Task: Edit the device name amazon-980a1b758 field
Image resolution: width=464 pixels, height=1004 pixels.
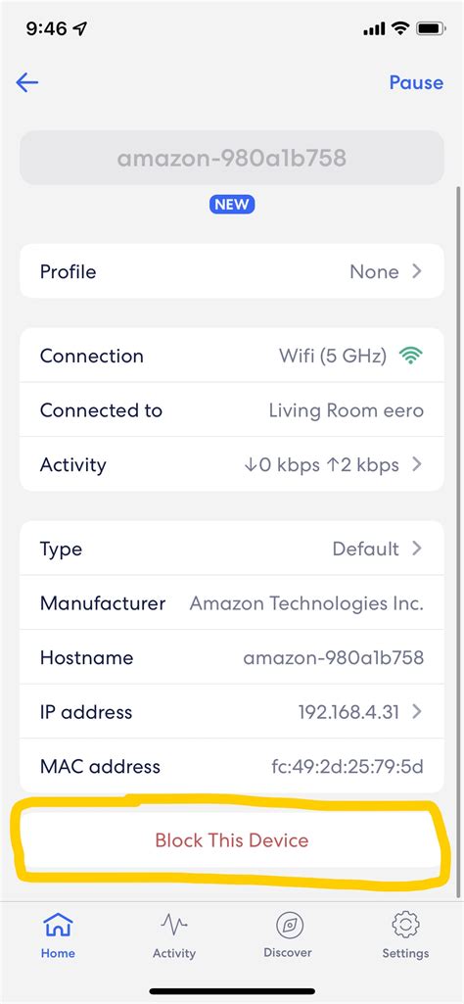Action: (232, 158)
